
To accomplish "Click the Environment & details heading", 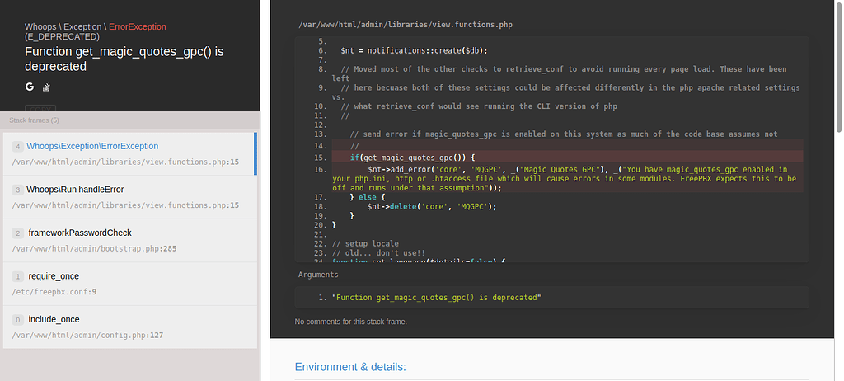I will tap(350, 367).
